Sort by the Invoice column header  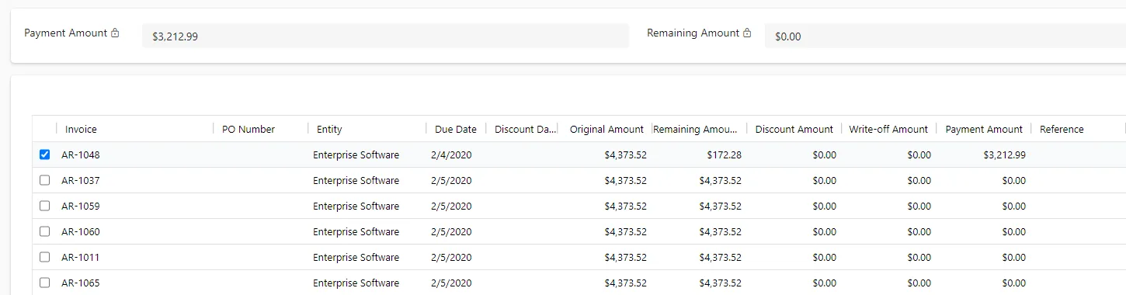pos(81,129)
